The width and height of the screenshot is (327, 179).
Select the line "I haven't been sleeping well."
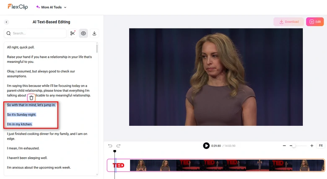click(27, 158)
